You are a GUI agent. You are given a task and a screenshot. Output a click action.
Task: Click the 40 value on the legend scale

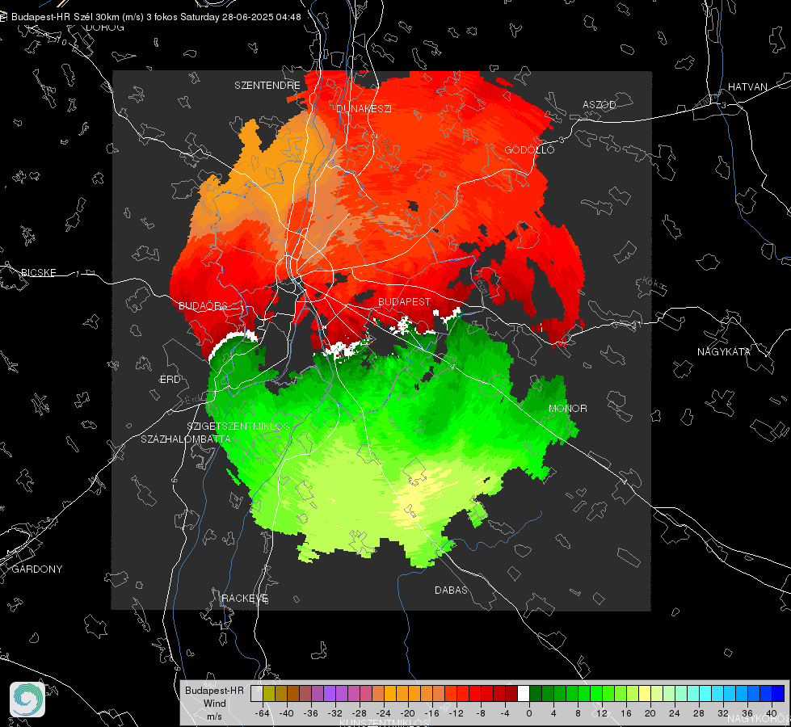pyautogui.click(x=772, y=713)
